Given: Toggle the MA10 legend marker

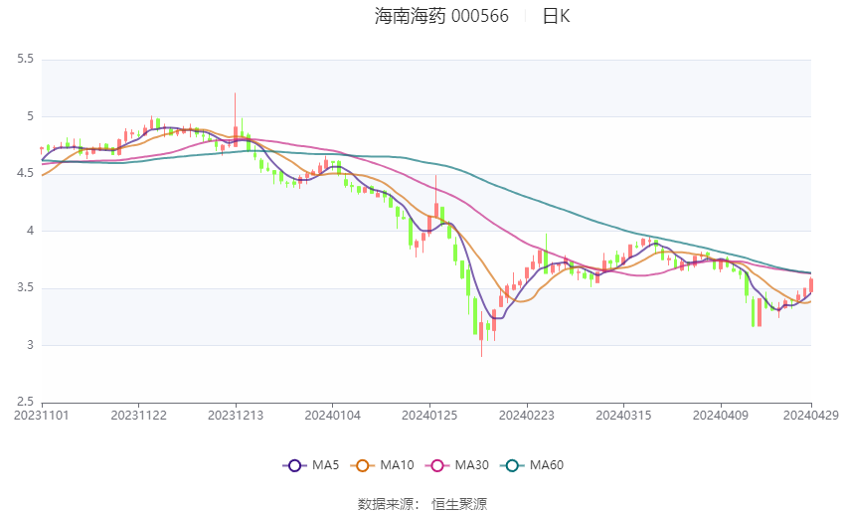Looking at the screenshot, I should [362, 465].
